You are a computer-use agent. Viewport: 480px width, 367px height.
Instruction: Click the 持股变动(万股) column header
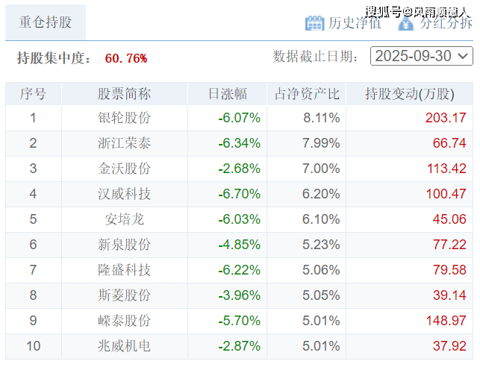tap(408, 94)
